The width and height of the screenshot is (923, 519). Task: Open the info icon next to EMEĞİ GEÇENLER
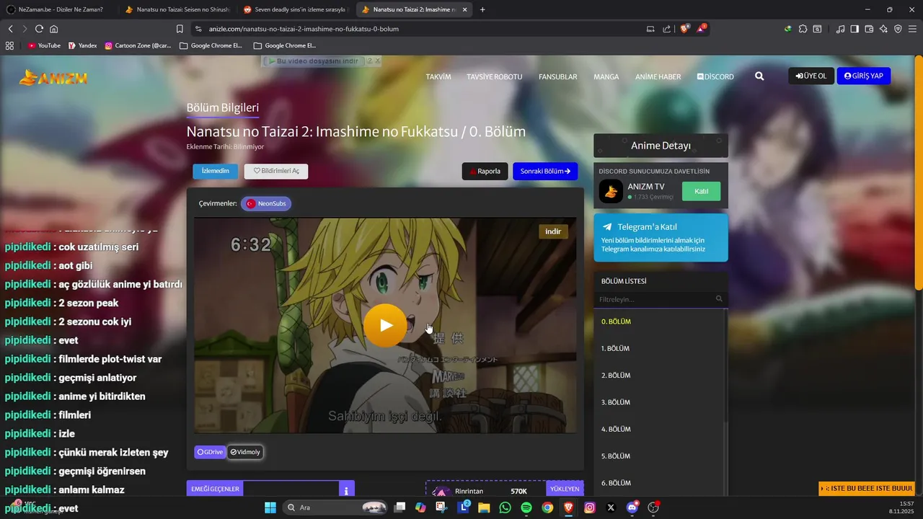click(347, 489)
